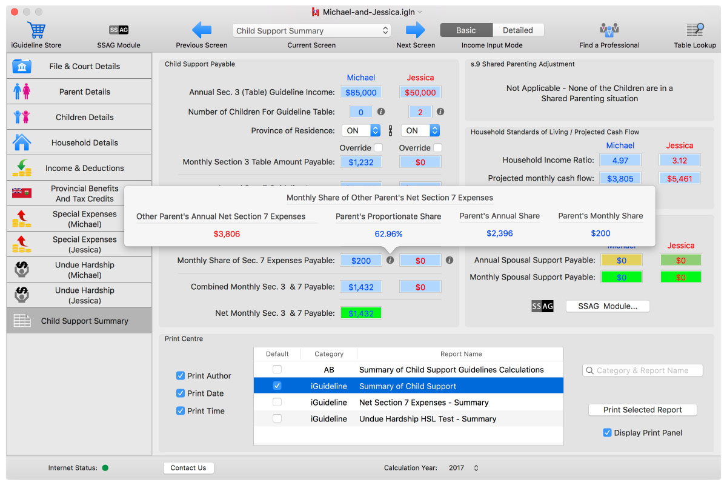Click the Household Details house icon

pyautogui.click(x=22, y=142)
